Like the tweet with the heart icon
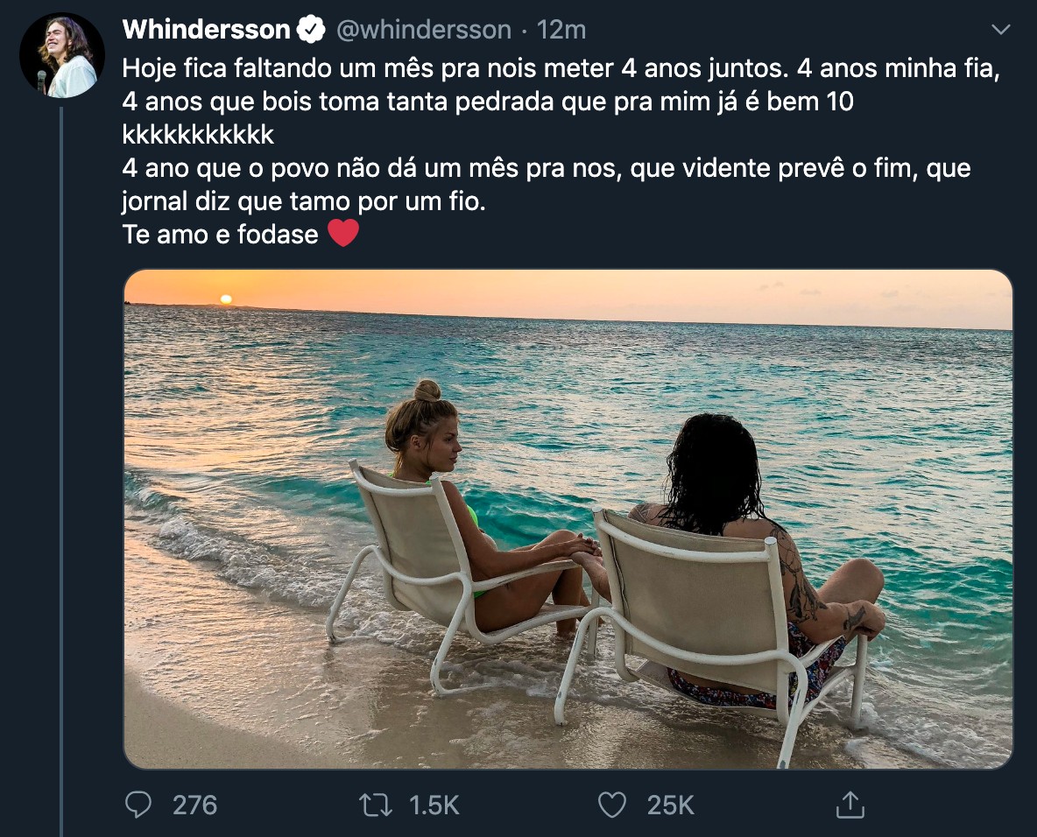The width and height of the screenshot is (1037, 837). [x=611, y=805]
